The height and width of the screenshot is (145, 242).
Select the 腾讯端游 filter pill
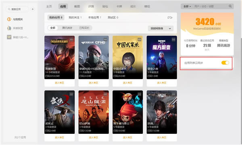tap(67, 28)
